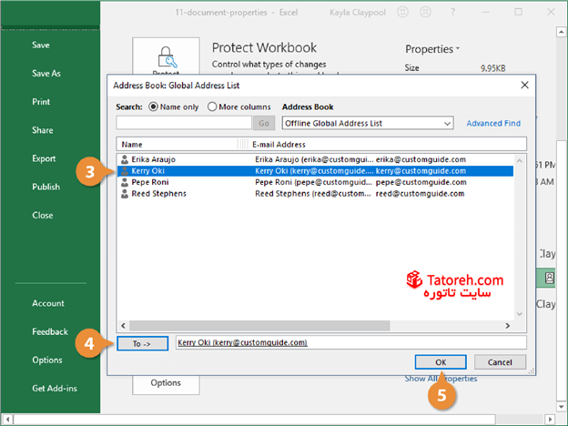
Task: Select the Pepe Roni contact row
Action: point(315,182)
